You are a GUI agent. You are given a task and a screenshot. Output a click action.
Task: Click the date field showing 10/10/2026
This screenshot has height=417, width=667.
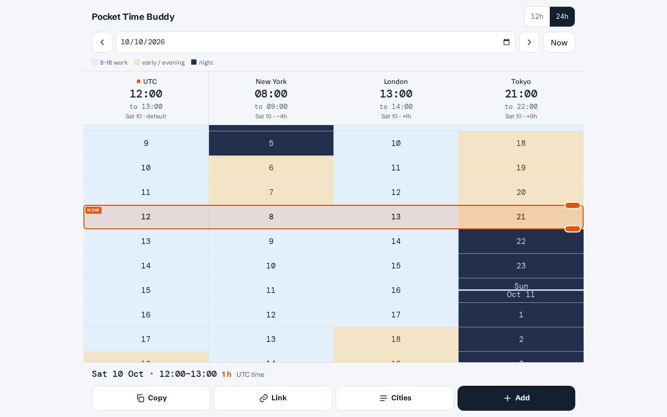coord(316,42)
